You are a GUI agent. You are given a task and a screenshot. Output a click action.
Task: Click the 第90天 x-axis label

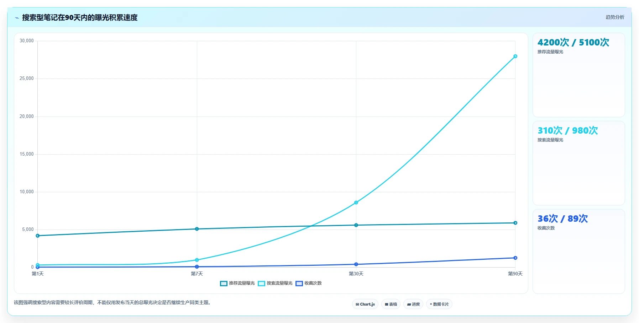[x=515, y=274]
